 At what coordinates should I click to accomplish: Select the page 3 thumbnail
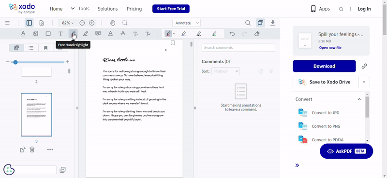point(37,115)
